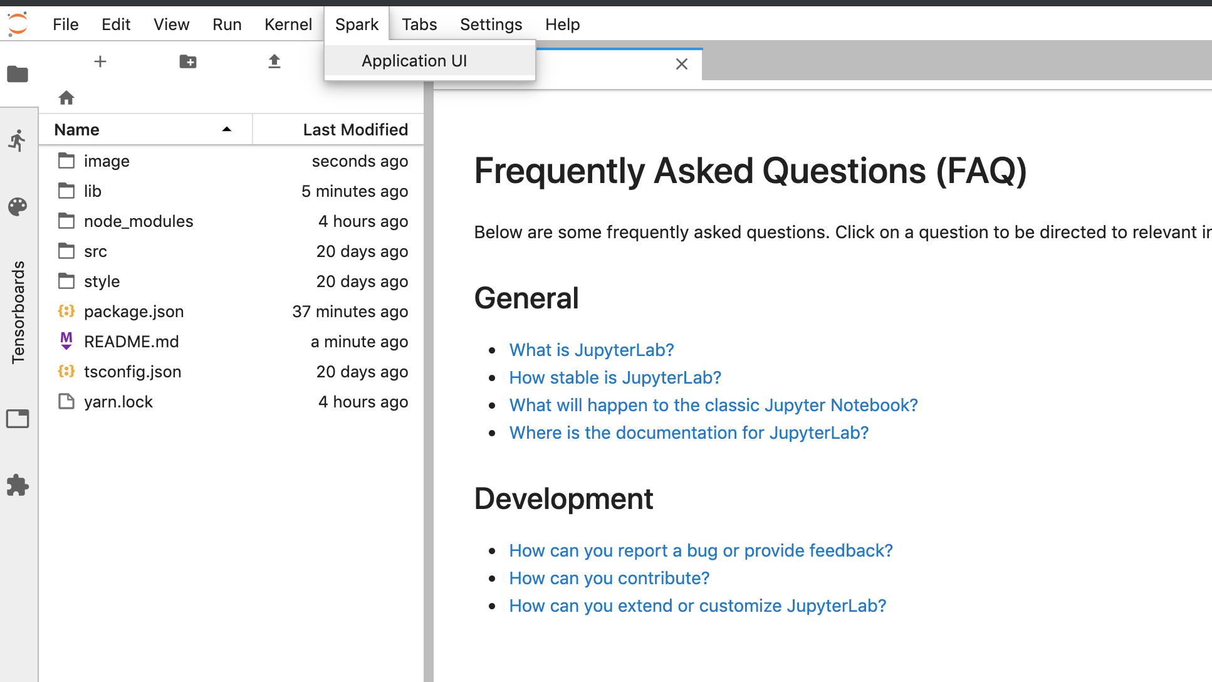Click 'How can you contribute?' link
Viewport: 1212px width, 682px height.
click(609, 578)
